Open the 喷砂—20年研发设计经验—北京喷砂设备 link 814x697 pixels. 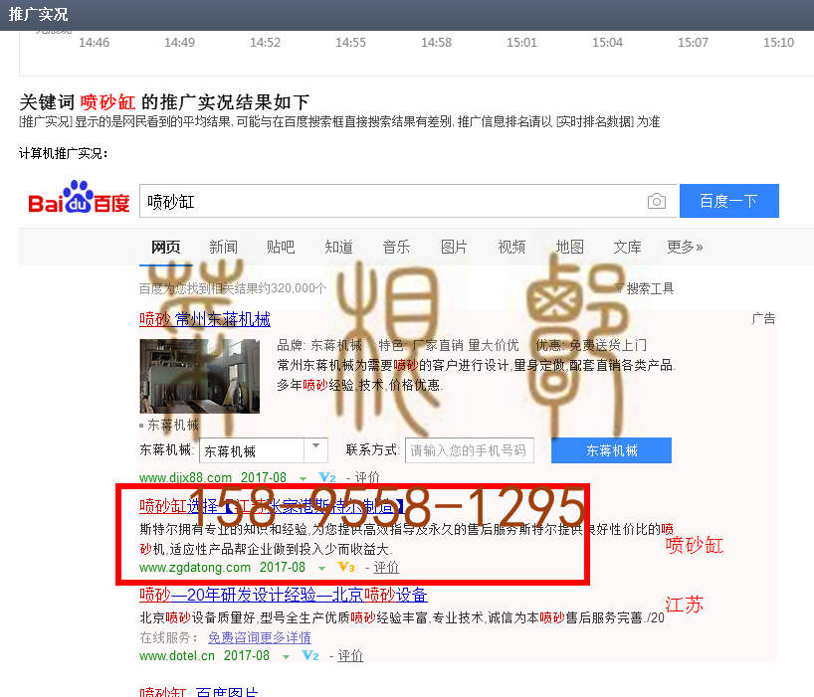click(x=284, y=595)
